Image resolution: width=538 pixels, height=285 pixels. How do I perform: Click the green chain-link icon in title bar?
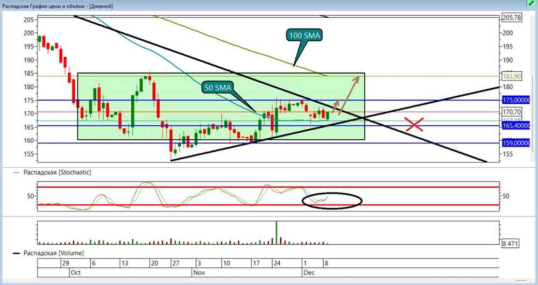click(x=531, y=3)
